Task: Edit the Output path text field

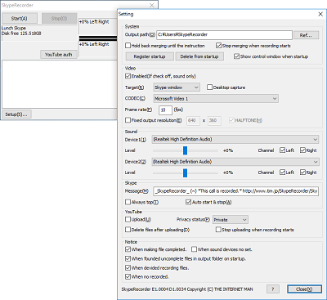Action: (x=224, y=34)
